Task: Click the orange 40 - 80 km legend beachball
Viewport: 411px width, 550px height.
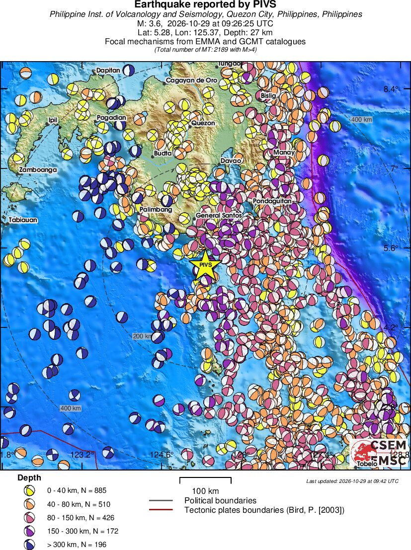Action: tap(29, 504)
